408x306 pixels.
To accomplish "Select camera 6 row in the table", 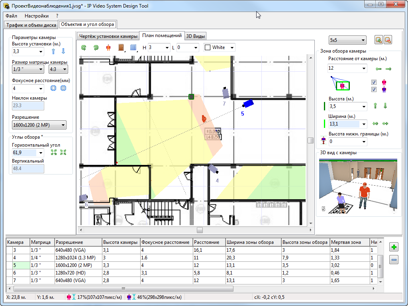I will tap(18, 273).
